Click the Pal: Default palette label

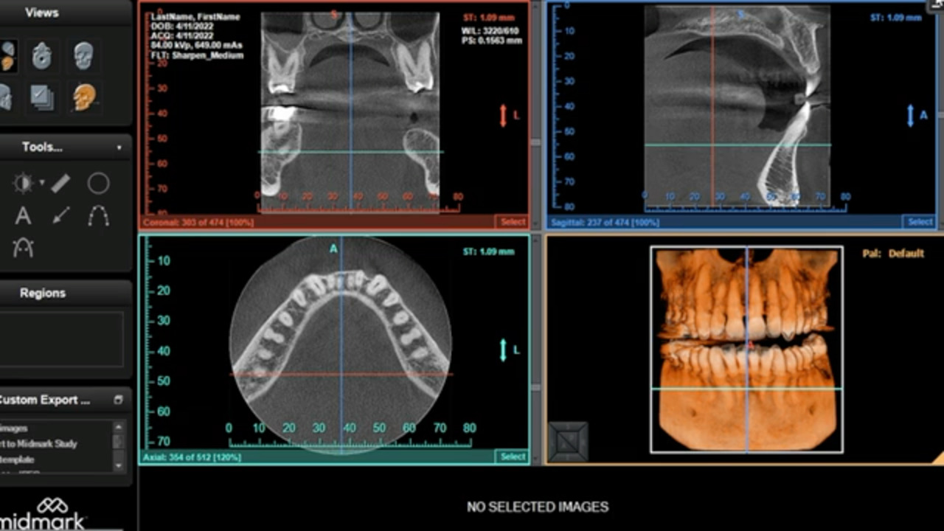pos(892,253)
